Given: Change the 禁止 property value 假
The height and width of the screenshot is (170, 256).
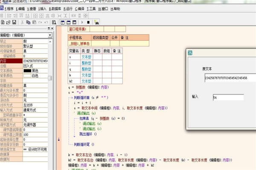Looking at the screenshot, I should click(35, 41).
